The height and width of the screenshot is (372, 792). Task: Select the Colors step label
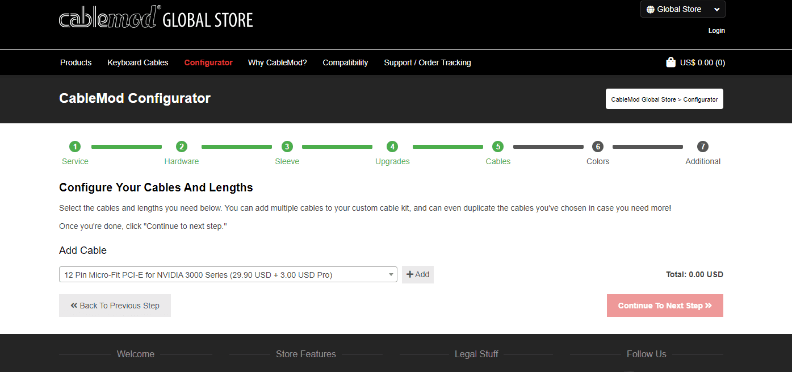pyautogui.click(x=598, y=161)
